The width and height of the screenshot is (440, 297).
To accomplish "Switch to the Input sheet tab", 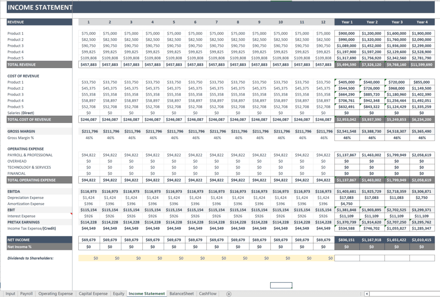I will click(x=10, y=294).
